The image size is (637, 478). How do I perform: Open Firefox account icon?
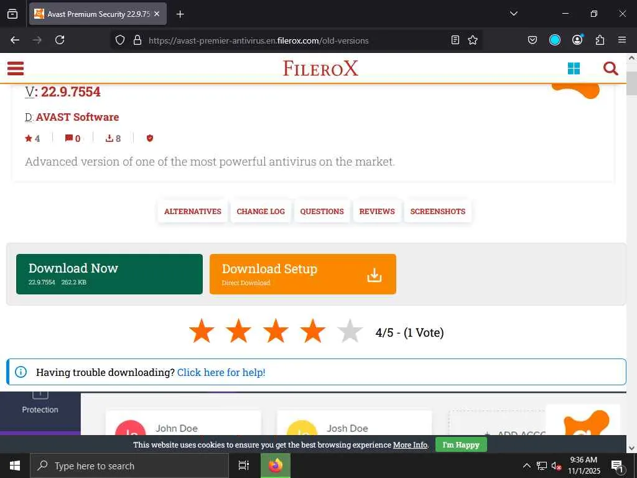click(x=577, y=39)
